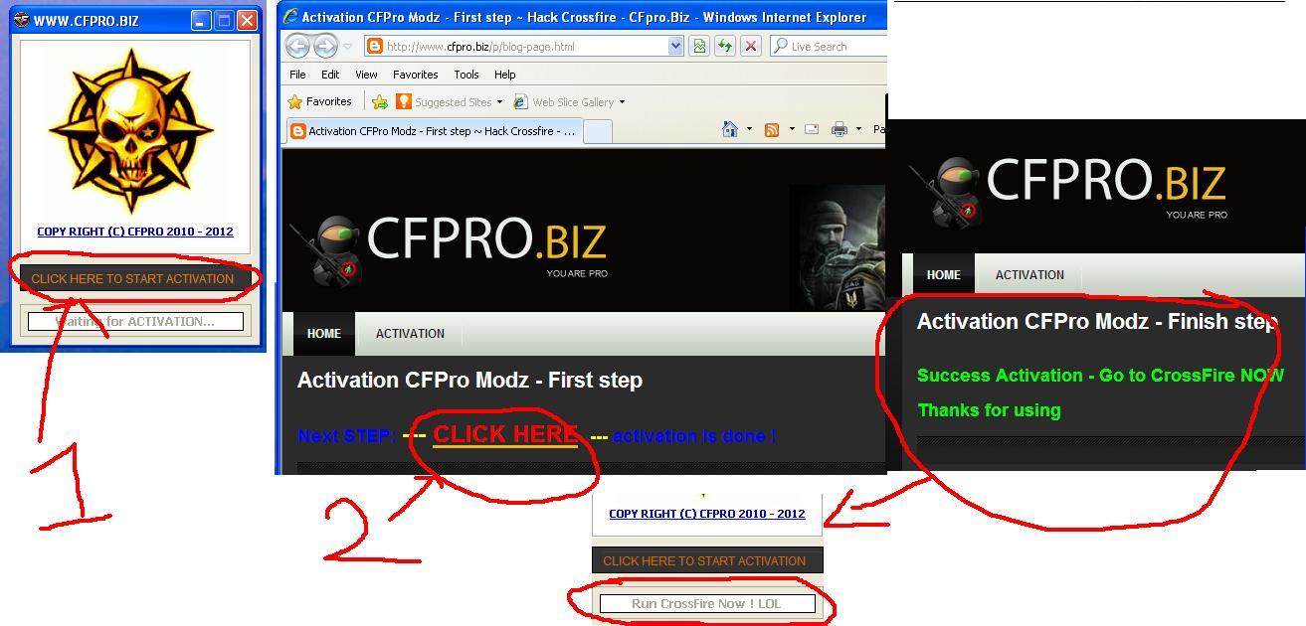Click the Blogger favicon in address bar
Viewport: 1306px width, 626px height.
click(374, 47)
